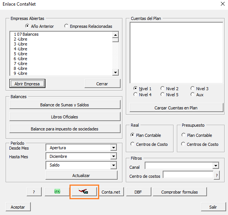Open the Desde Mes dropdown (Apertura)
This screenshot has width=228, height=215.
(x=113, y=148)
